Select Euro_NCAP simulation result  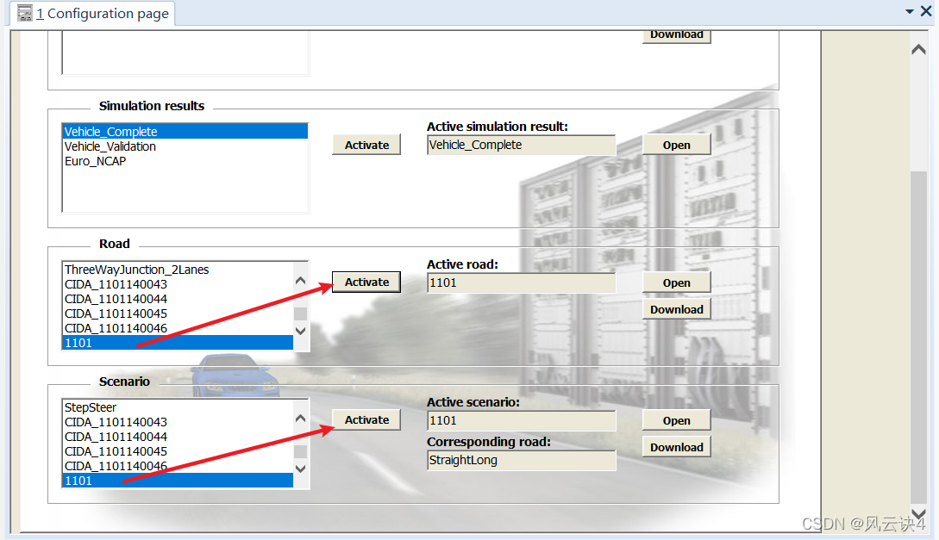[x=96, y=161]
